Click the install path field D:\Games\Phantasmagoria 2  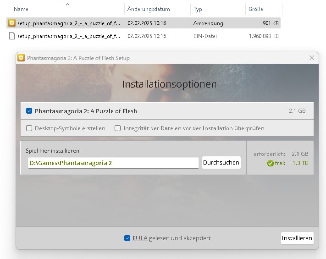(x=113, y=163)
